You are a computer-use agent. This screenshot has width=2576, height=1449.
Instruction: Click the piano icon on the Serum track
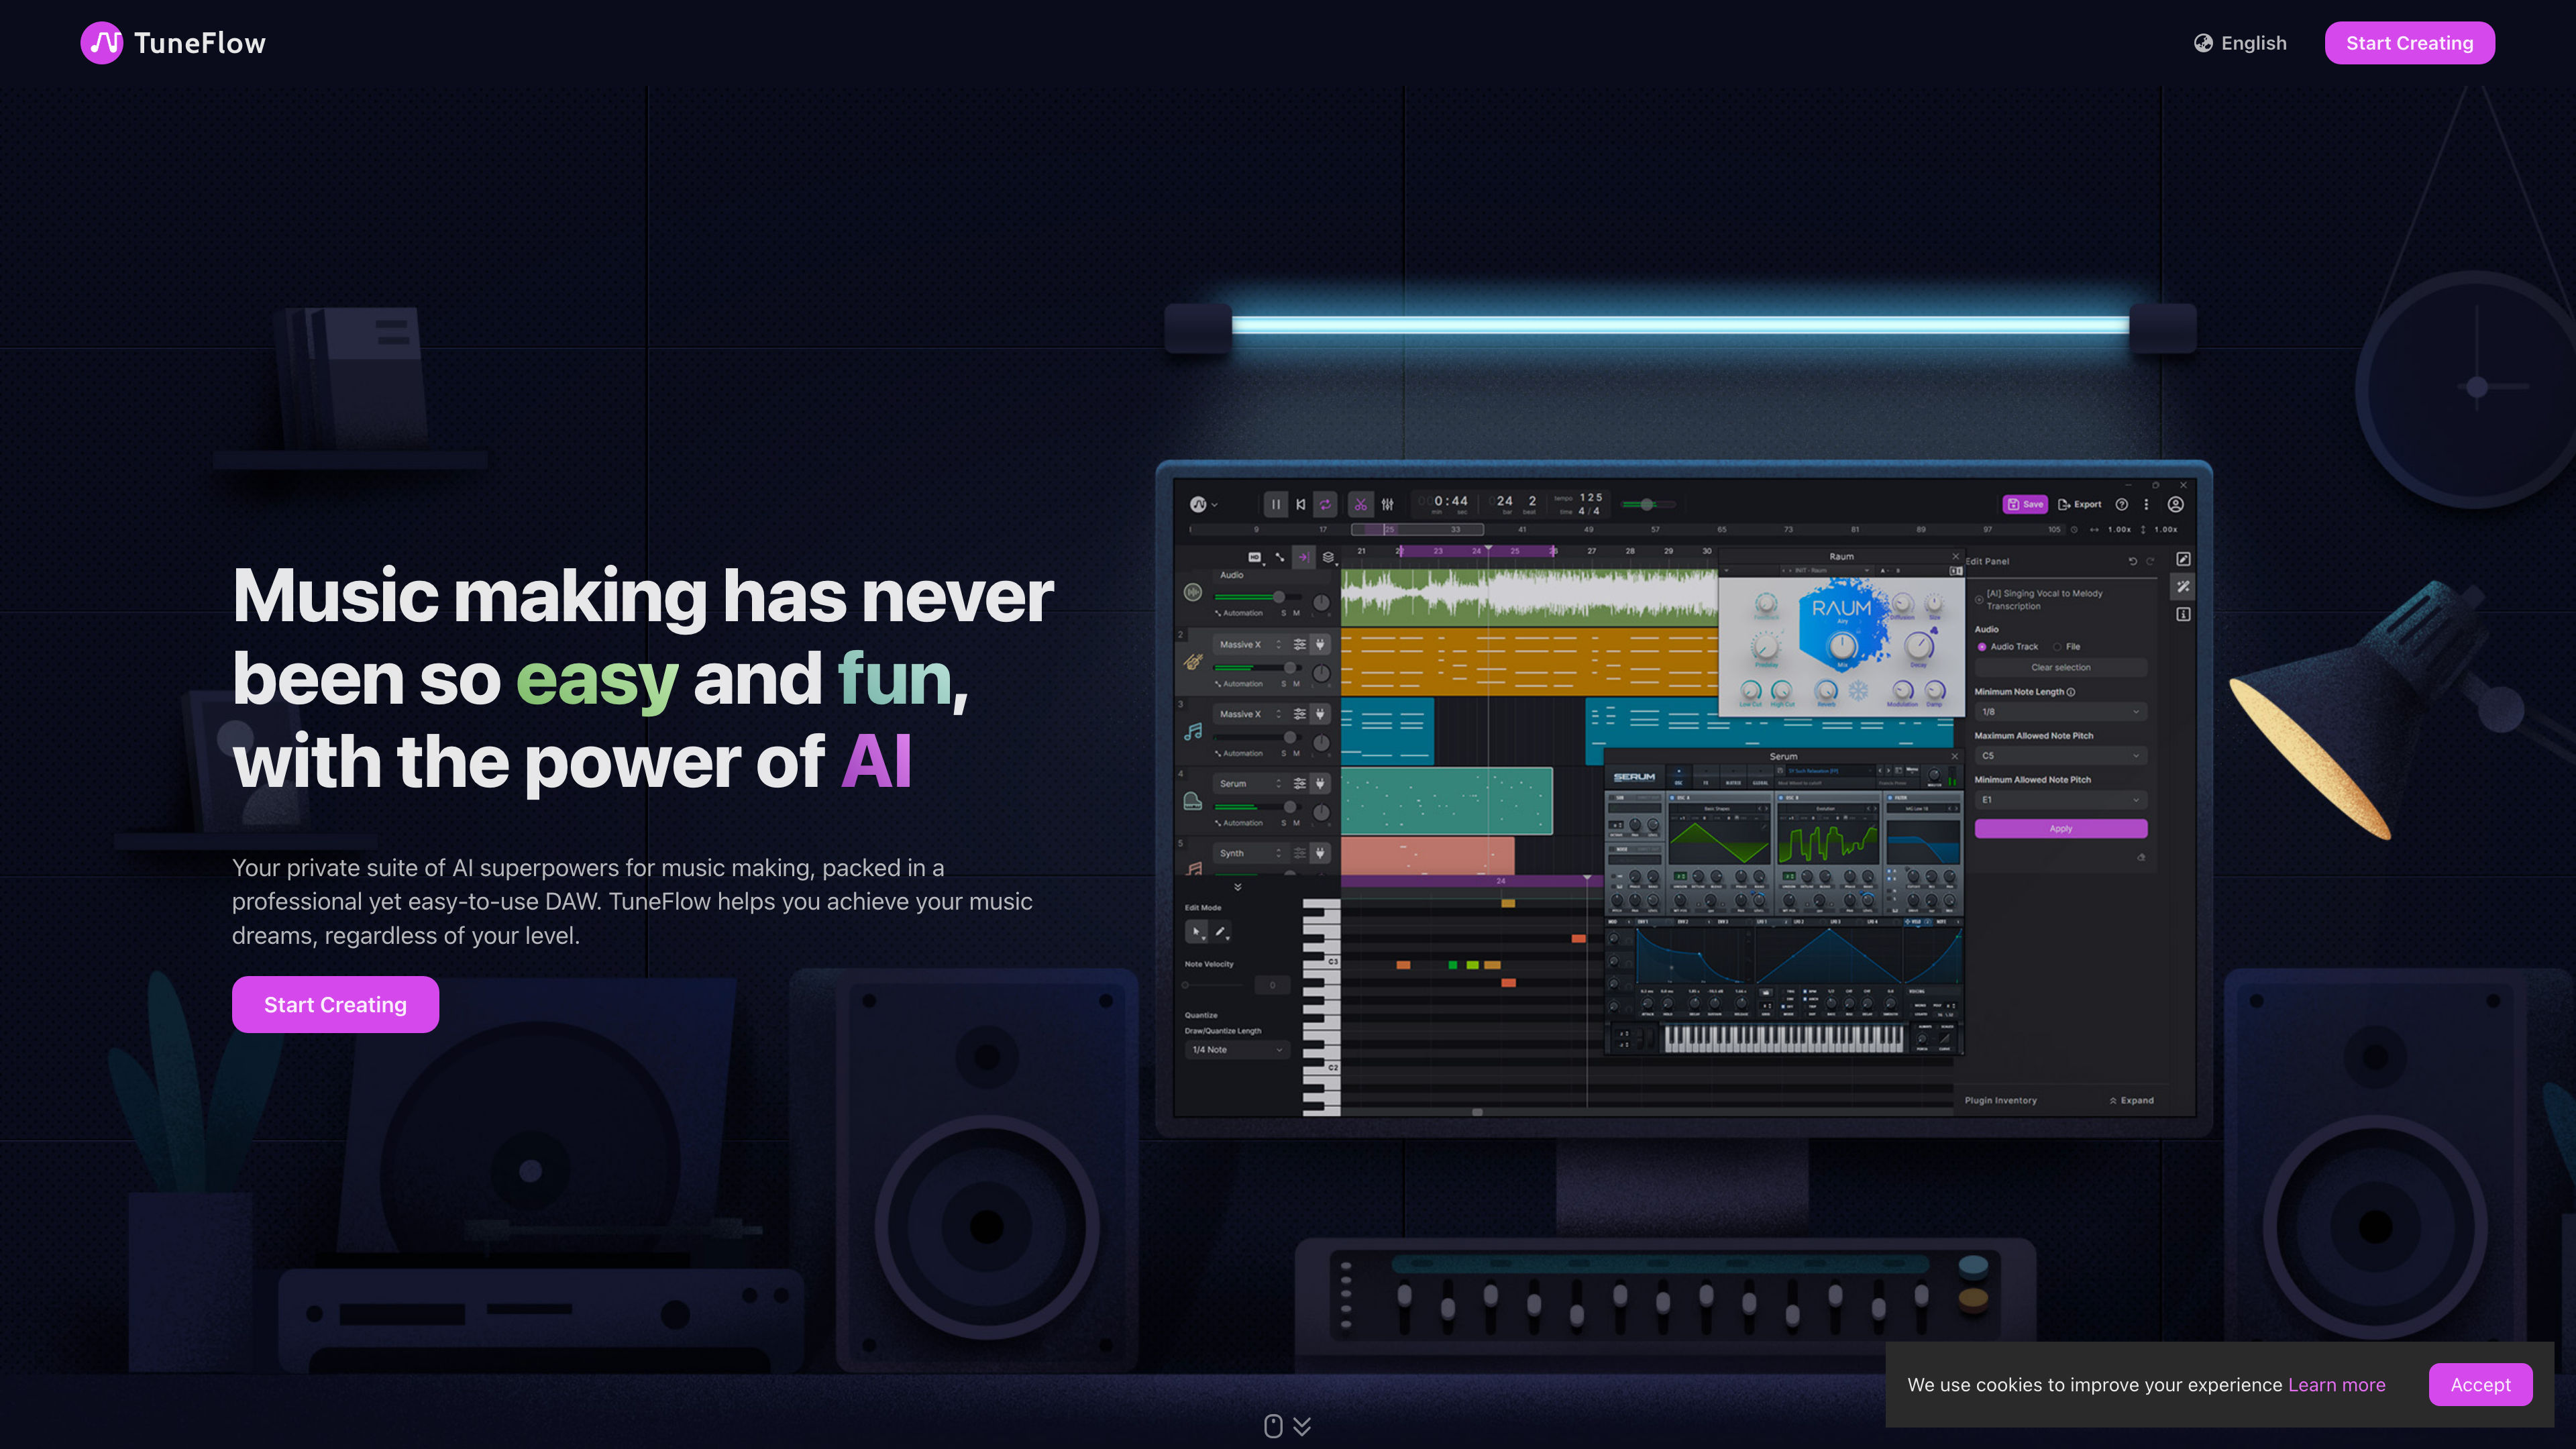1193,801
